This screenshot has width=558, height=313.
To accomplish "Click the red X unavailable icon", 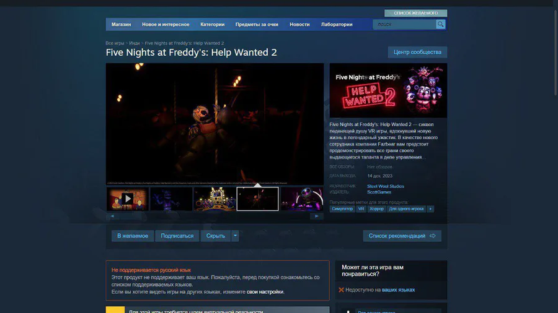I will pos(341,290).
